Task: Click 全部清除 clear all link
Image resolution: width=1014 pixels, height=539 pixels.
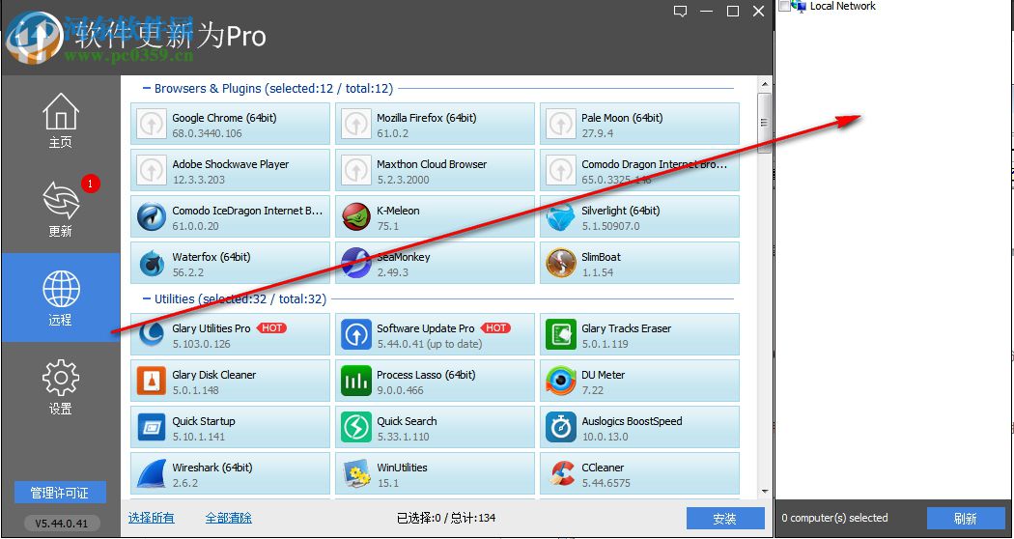Action: tap(228, 518)
